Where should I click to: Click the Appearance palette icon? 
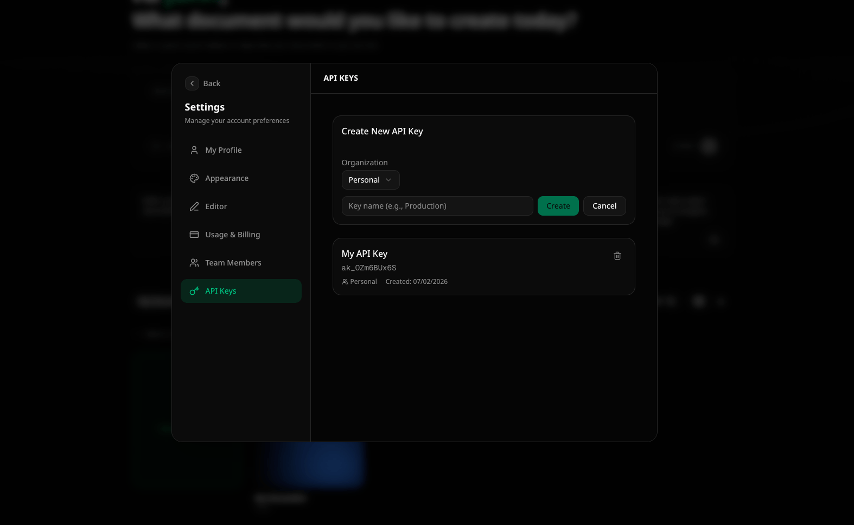coord(194,178)
